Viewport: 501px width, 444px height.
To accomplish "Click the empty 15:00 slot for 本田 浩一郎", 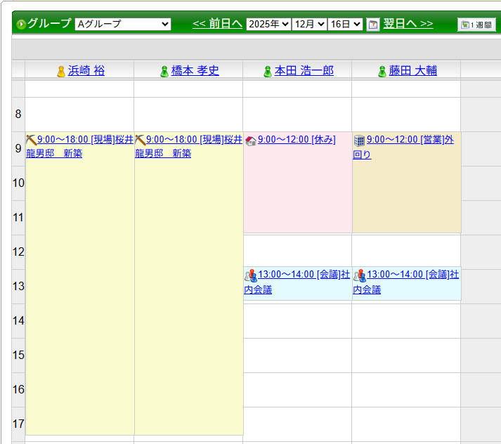I will pyautogui.click(x=297, y=355).
